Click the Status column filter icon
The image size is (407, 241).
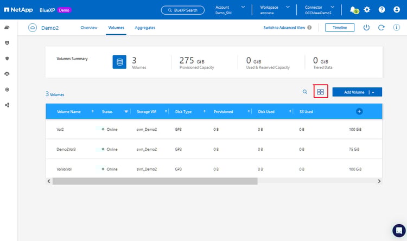pyautogui.click(x=126, y=112)
